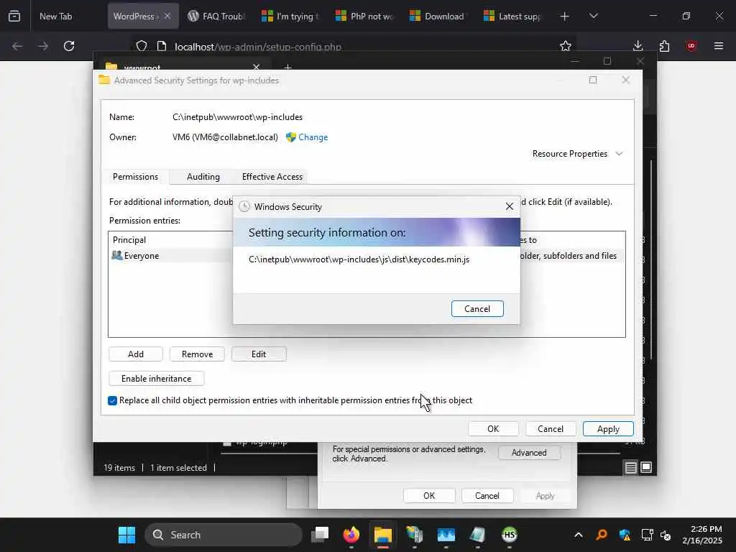Open the Auditing tab

click(203, 177)
